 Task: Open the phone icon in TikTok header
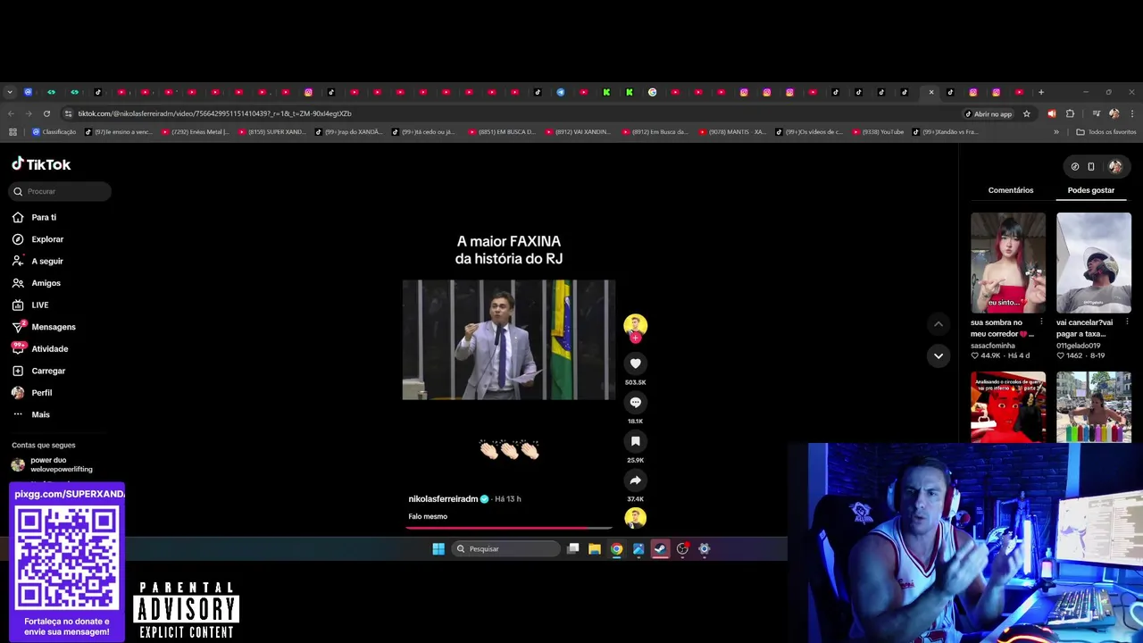pos(1090,166)
